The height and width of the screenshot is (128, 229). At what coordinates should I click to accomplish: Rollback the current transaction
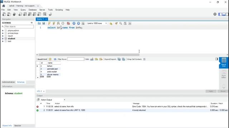[78, 23]
